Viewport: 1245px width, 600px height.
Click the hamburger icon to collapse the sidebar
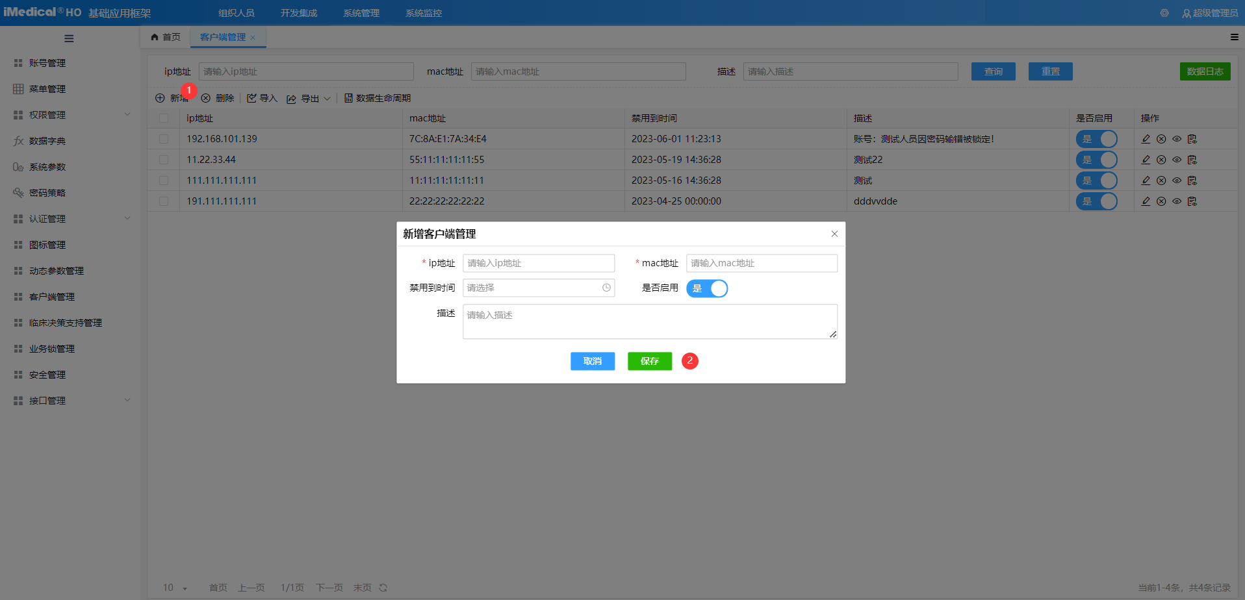[69, 38]
